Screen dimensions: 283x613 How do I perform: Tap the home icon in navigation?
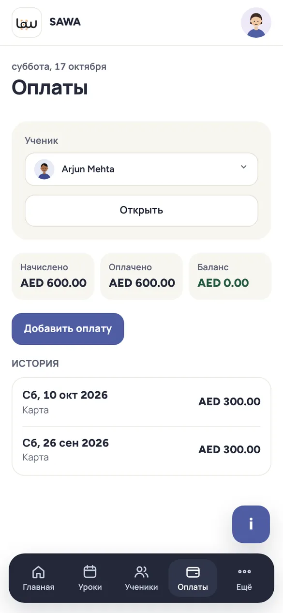(x=38, y=572)
